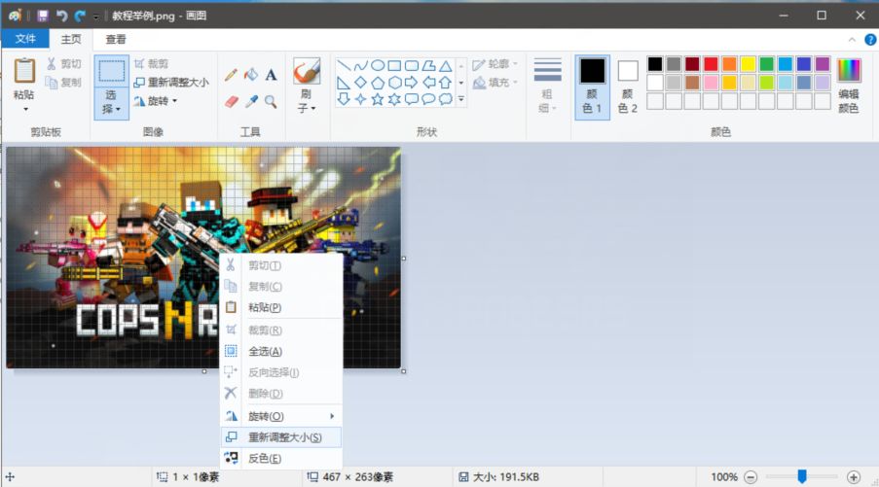Choose the Line shape
The image size is (879, 487).
pos(344,65)
